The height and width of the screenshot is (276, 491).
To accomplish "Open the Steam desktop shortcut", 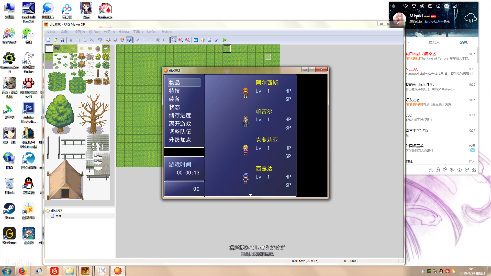I will (9, 211).
